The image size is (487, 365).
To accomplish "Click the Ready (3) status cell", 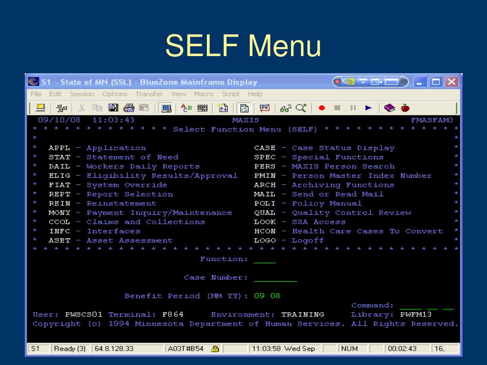I will (70, 349).
